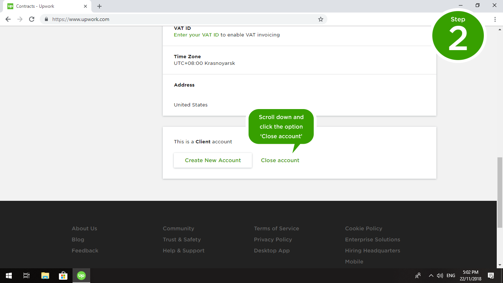Viewport: 503px width, 283px height.
Task: Open the Chrome three-dot menu
Action: pyautogui.click(x=495, y=19)
